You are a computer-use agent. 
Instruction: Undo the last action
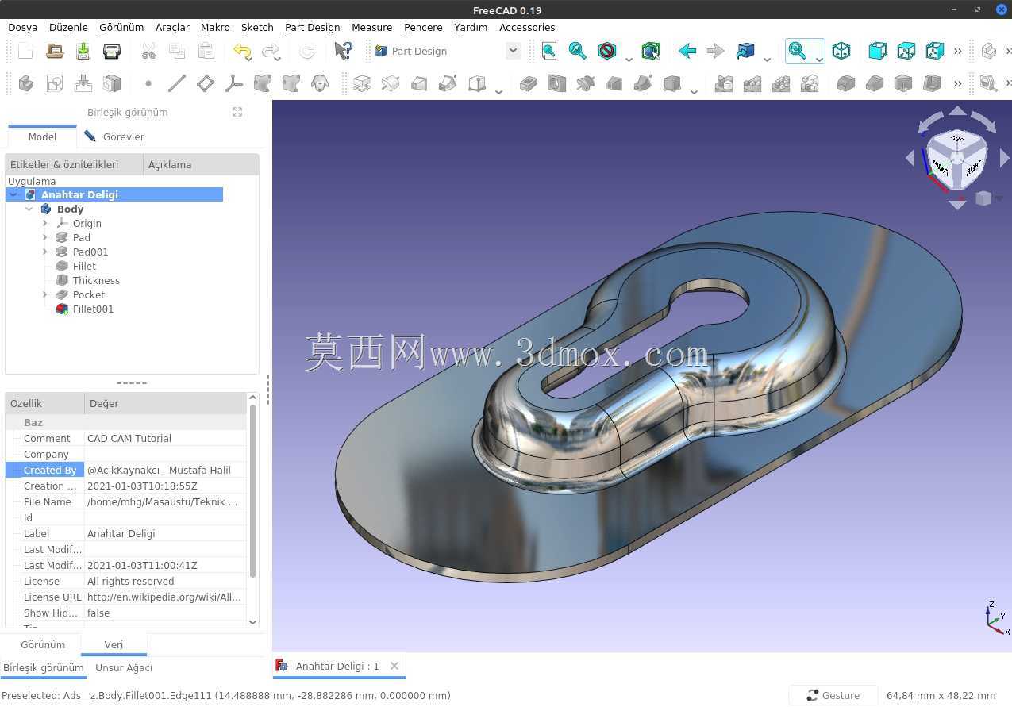(x=242, y=52)
